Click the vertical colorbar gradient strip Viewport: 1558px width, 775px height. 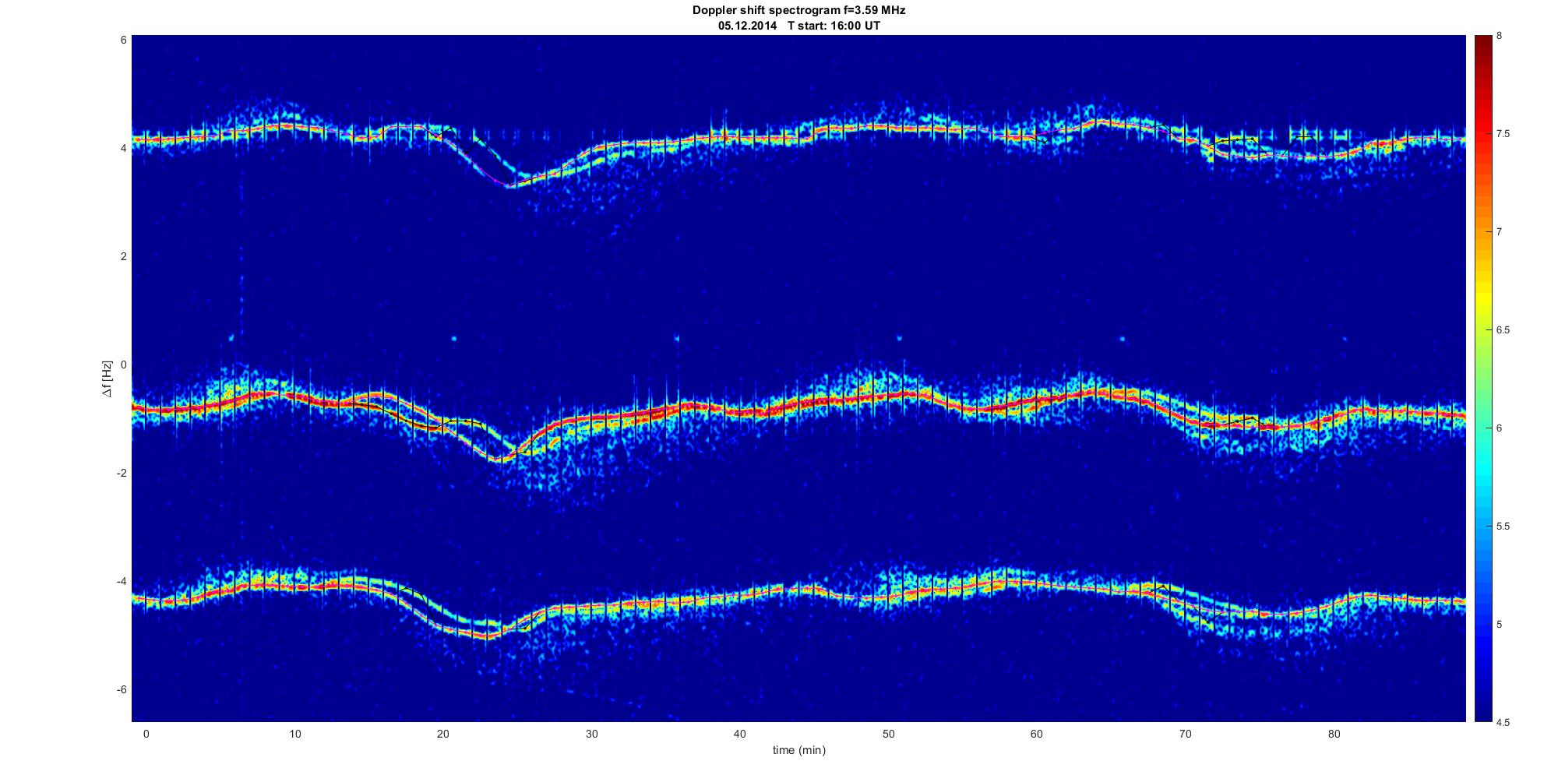1483,379
